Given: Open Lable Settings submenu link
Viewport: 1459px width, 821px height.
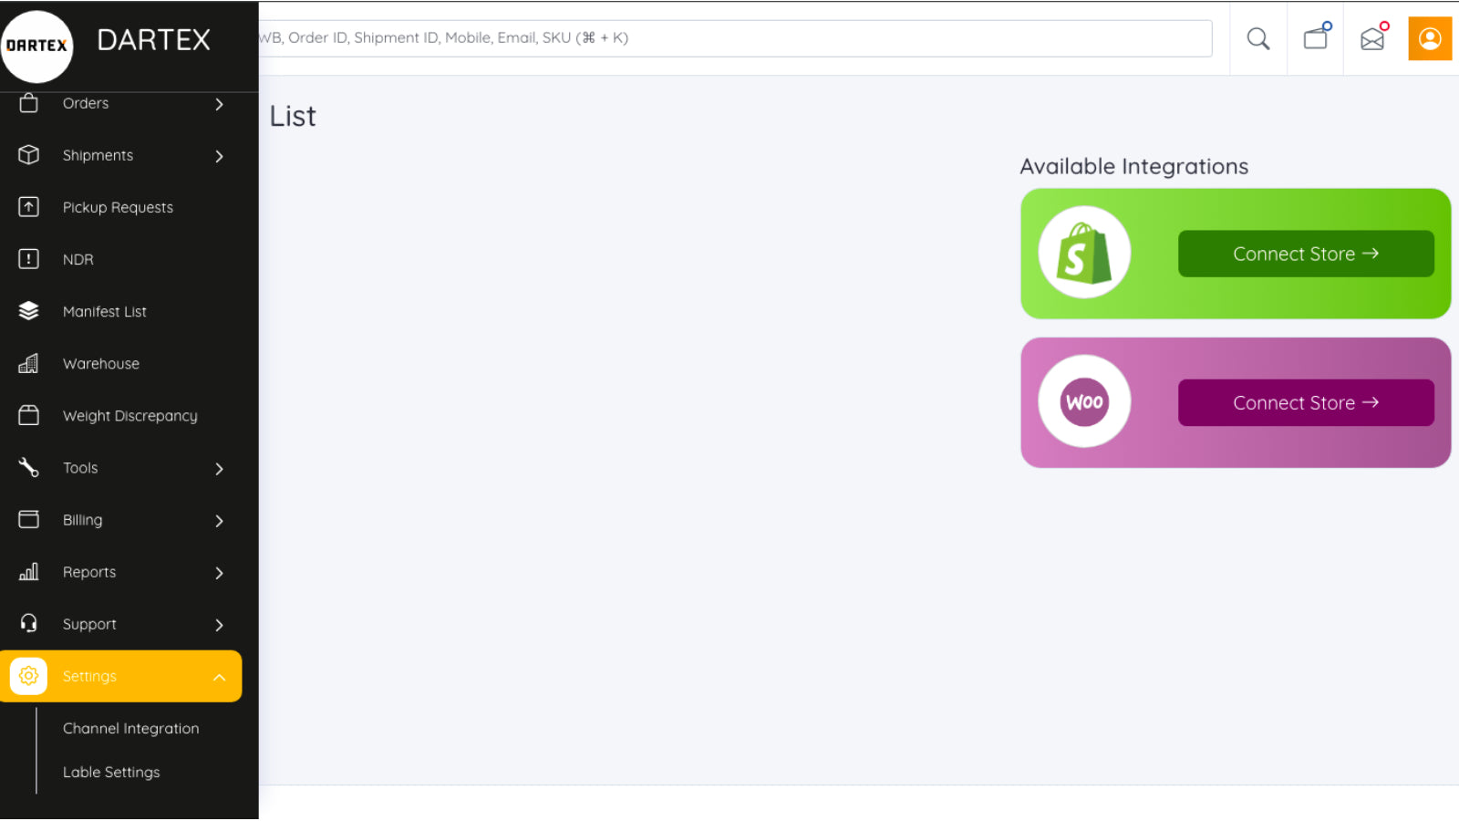Looking at the screenshot, I should tap(111, 772).
